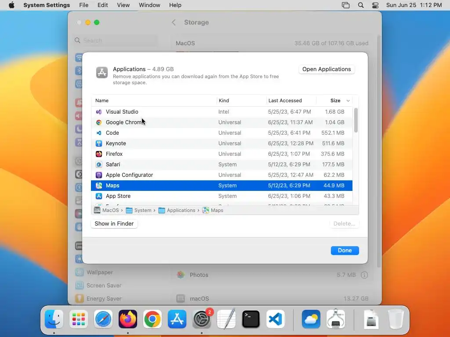Launch Firefox from the Dock
This screenshot has height=337, width=450.
pos(128,319)
